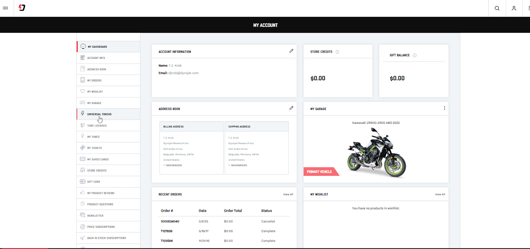Open the search magnifier icon
530x249 pixels.
coord(497,8)
